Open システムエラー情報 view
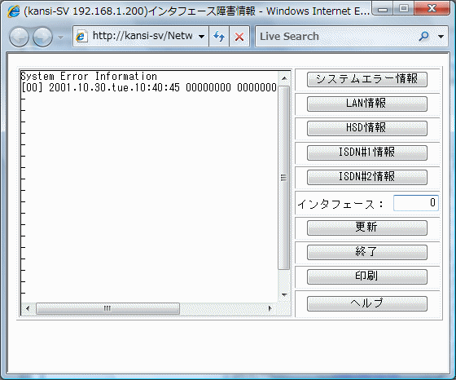Viewport: 456px width, 380px height. point(367,79)
